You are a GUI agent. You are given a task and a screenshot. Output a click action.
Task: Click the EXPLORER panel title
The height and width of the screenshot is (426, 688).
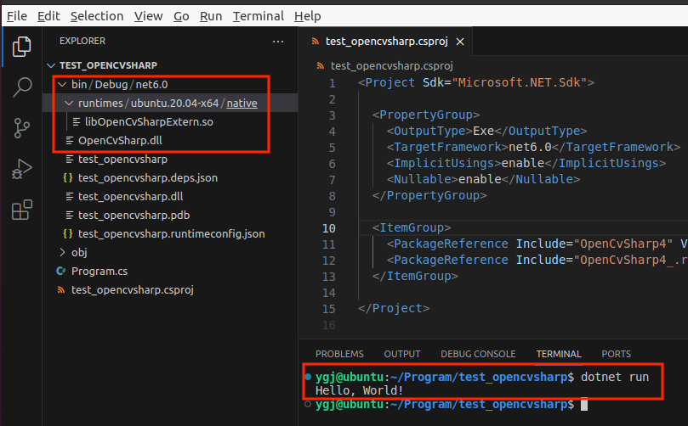click(82, 41)
